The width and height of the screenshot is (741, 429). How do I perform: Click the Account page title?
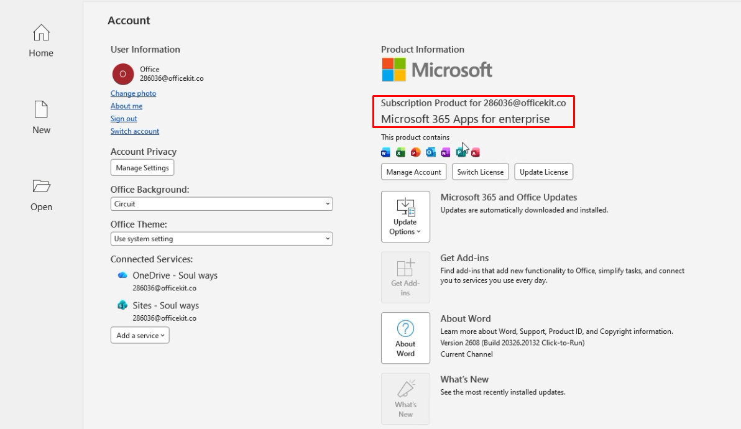click(129, 21)
